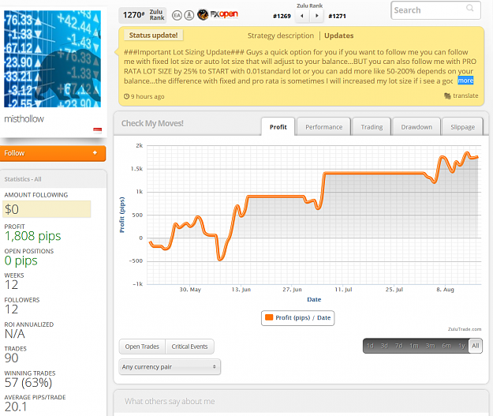The image size is (493, 416).
Task: Click the Critical Events button
Action: click(x=189, y=347)
